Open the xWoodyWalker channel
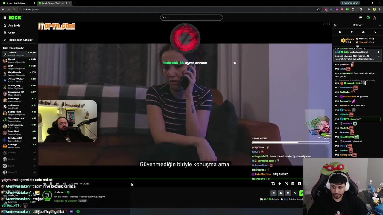Screen dimensions: 383x215 [19, 80]
